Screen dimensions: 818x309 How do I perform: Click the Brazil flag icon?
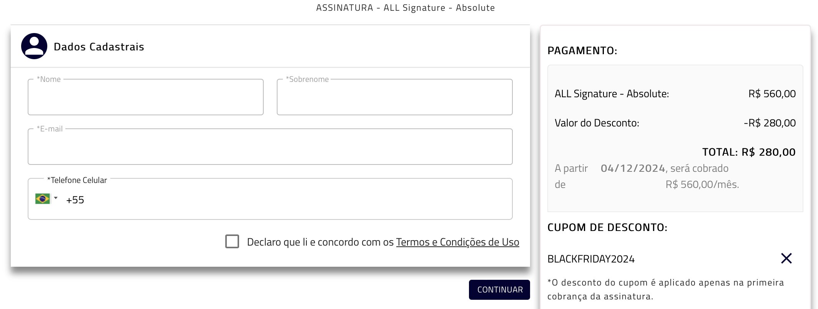[42, 199]
